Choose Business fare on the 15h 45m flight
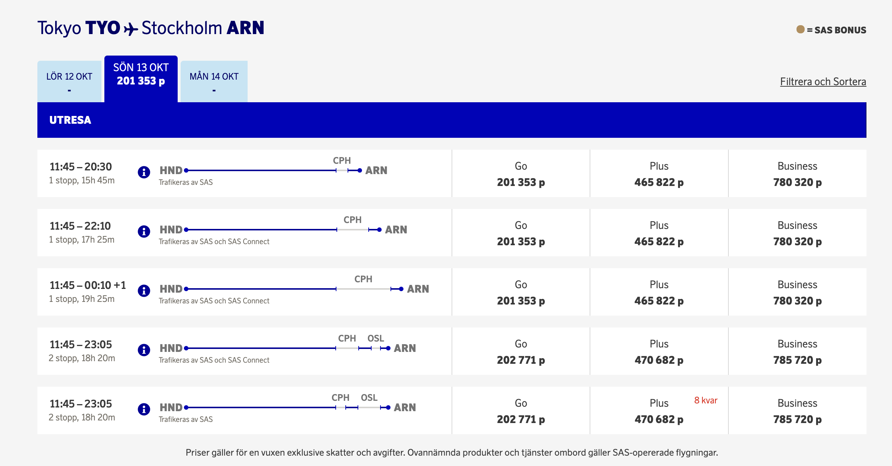 798,173
